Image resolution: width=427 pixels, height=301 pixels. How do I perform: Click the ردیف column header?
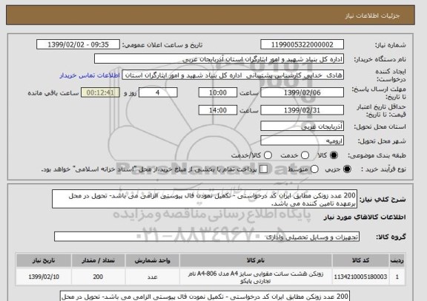[397, 260]
